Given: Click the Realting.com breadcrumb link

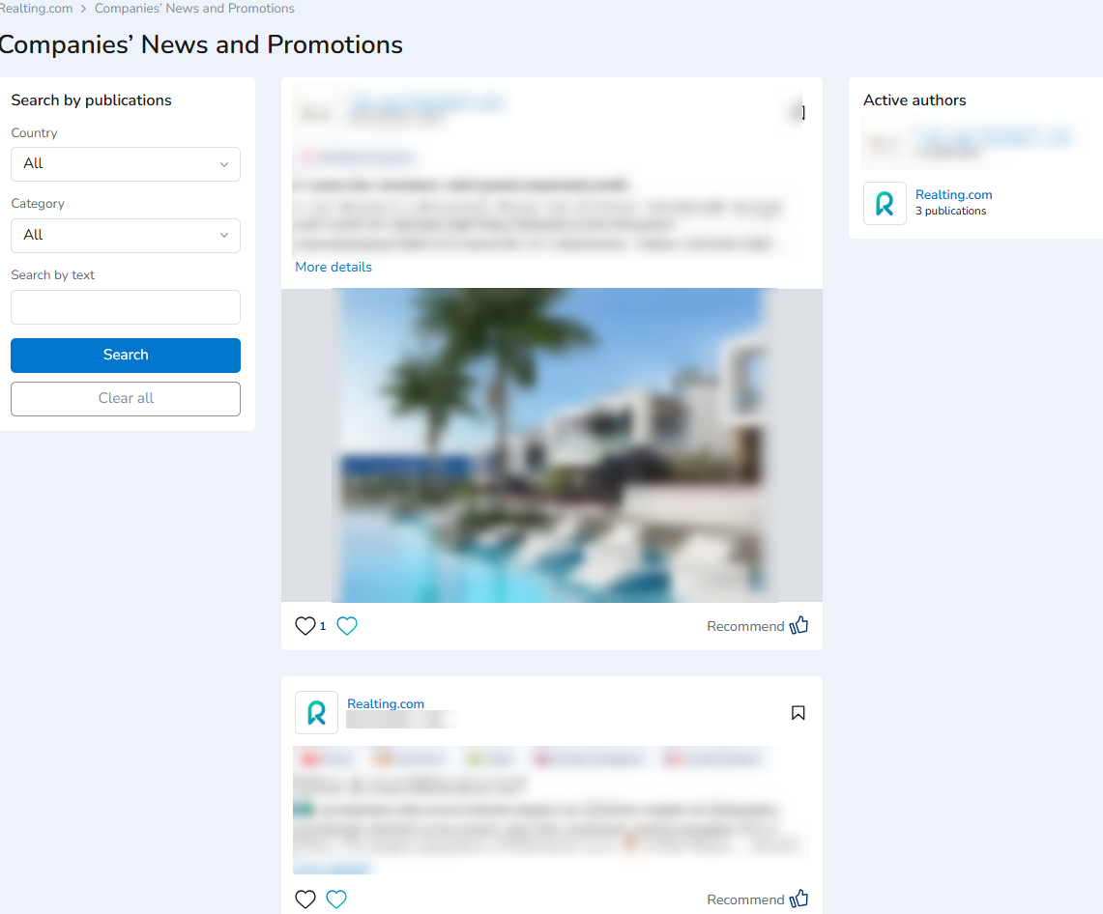Looking at the screenshot, I should point(36,9).
